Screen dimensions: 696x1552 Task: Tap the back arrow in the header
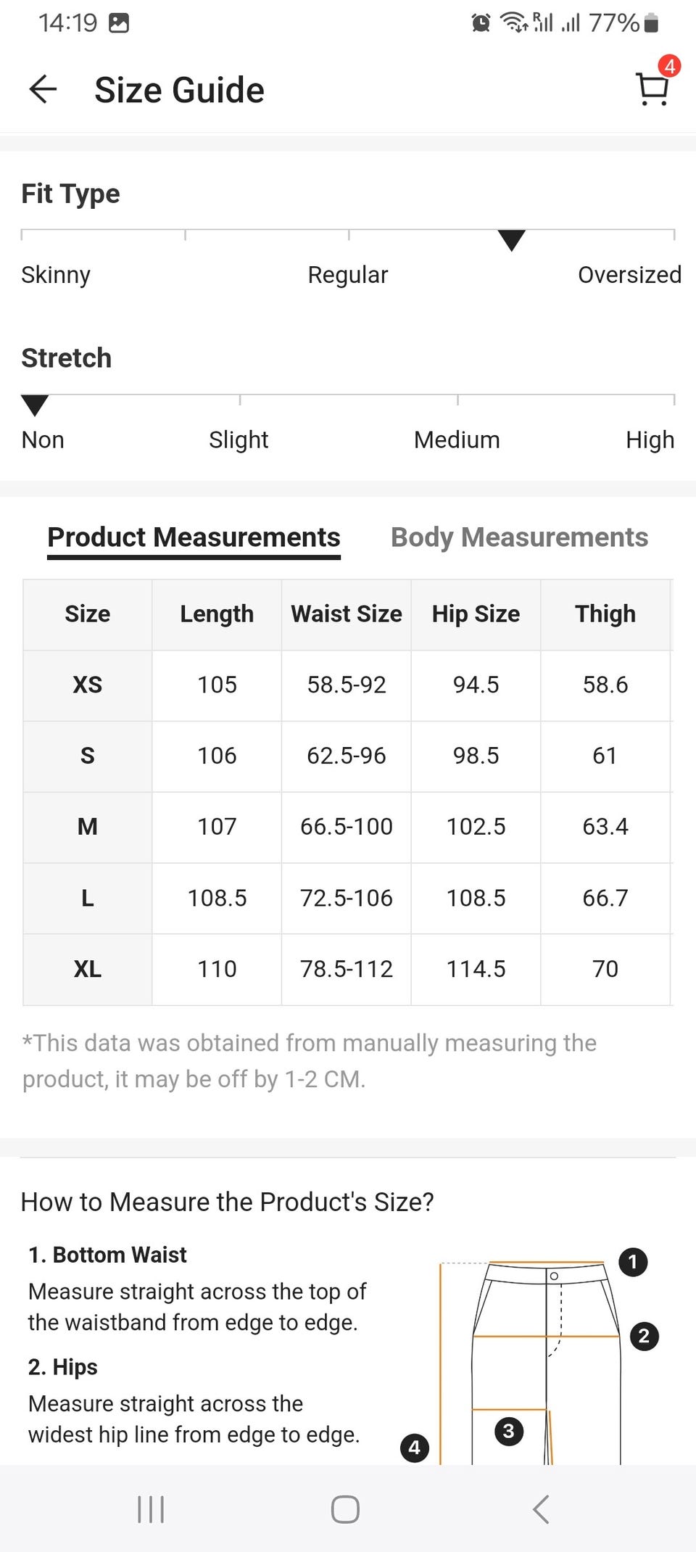[43, 90]
